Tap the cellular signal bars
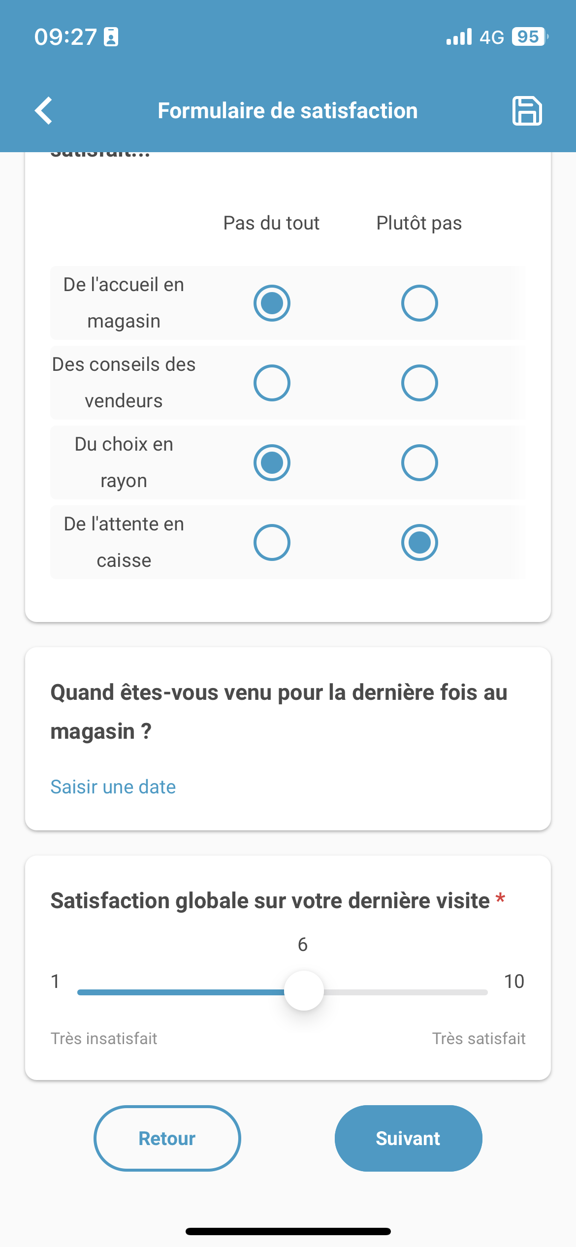 point(459,37)
